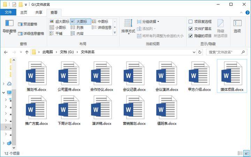Open the quick access toolbar dropdown
Screen dimensions: 251x157
pos(26,5)
